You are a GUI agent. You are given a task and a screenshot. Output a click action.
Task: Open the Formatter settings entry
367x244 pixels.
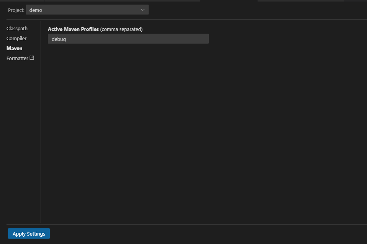[17, 59]
